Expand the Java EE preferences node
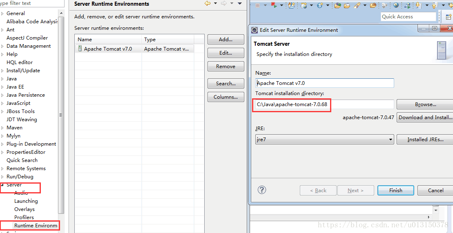This screenshot has width=453, height=233. tap(2, 87)
